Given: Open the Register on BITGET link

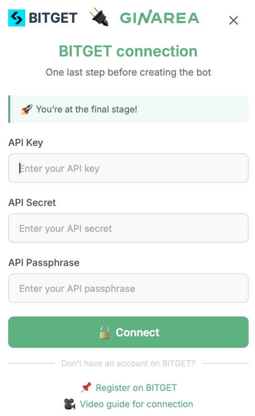Looking at the screenshot, I should pyautogui.click(x=136, y=388).
